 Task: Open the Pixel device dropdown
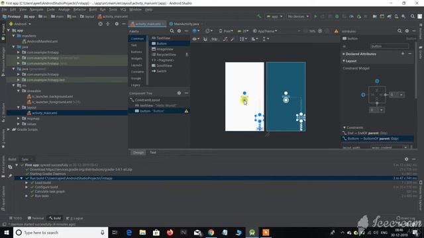tap(226, 31)
